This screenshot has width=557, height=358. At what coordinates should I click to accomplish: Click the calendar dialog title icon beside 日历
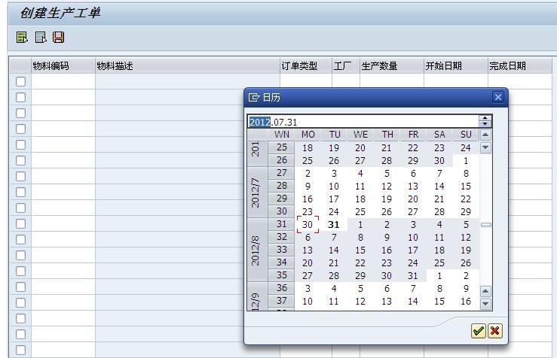pos(254,98)
